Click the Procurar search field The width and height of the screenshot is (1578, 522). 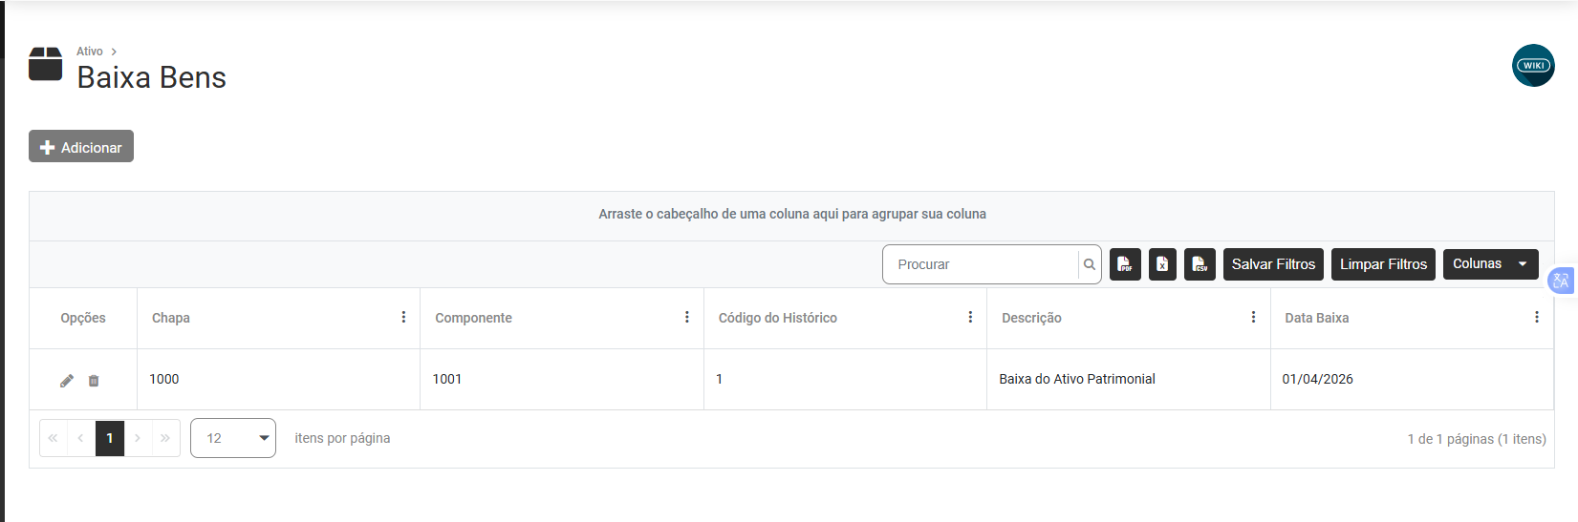tap(981, 264)
